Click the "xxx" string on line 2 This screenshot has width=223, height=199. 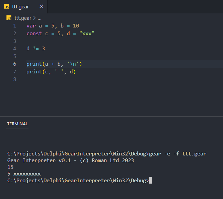[x=87, y=34]
